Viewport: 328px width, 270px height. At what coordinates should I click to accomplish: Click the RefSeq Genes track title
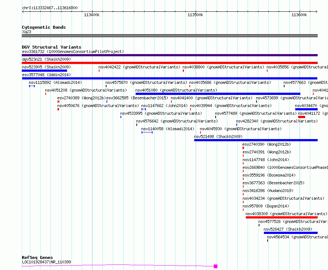click(38, 257)
